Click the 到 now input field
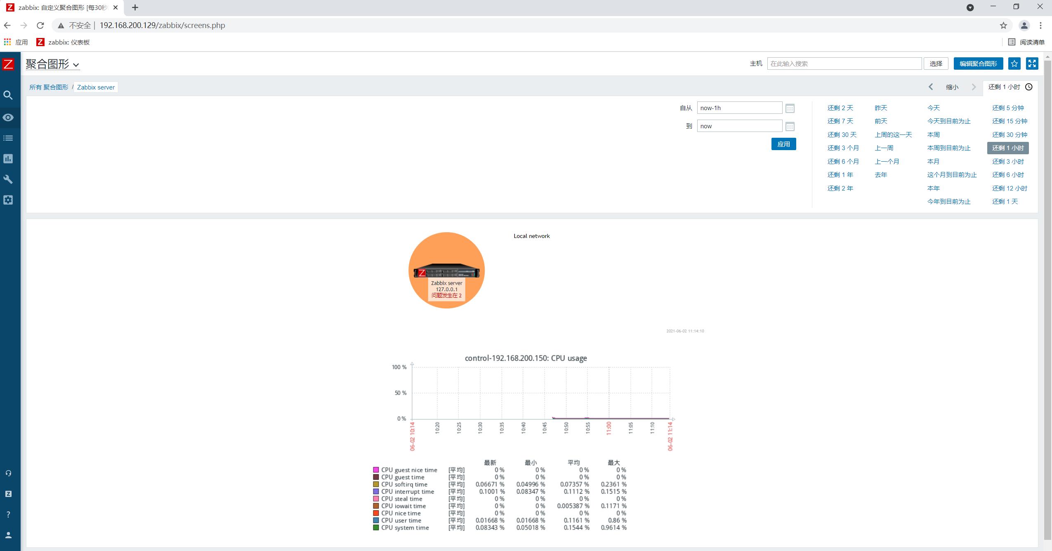This screenshot has width=1052, height=551. coord(739,126)
